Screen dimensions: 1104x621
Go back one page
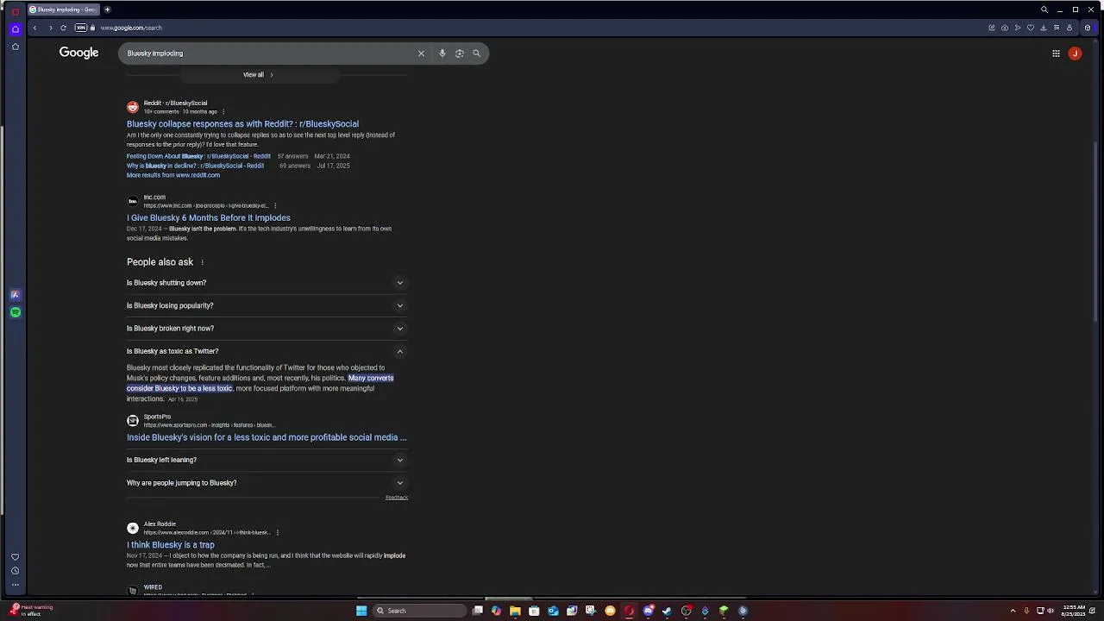click(34, 28)
